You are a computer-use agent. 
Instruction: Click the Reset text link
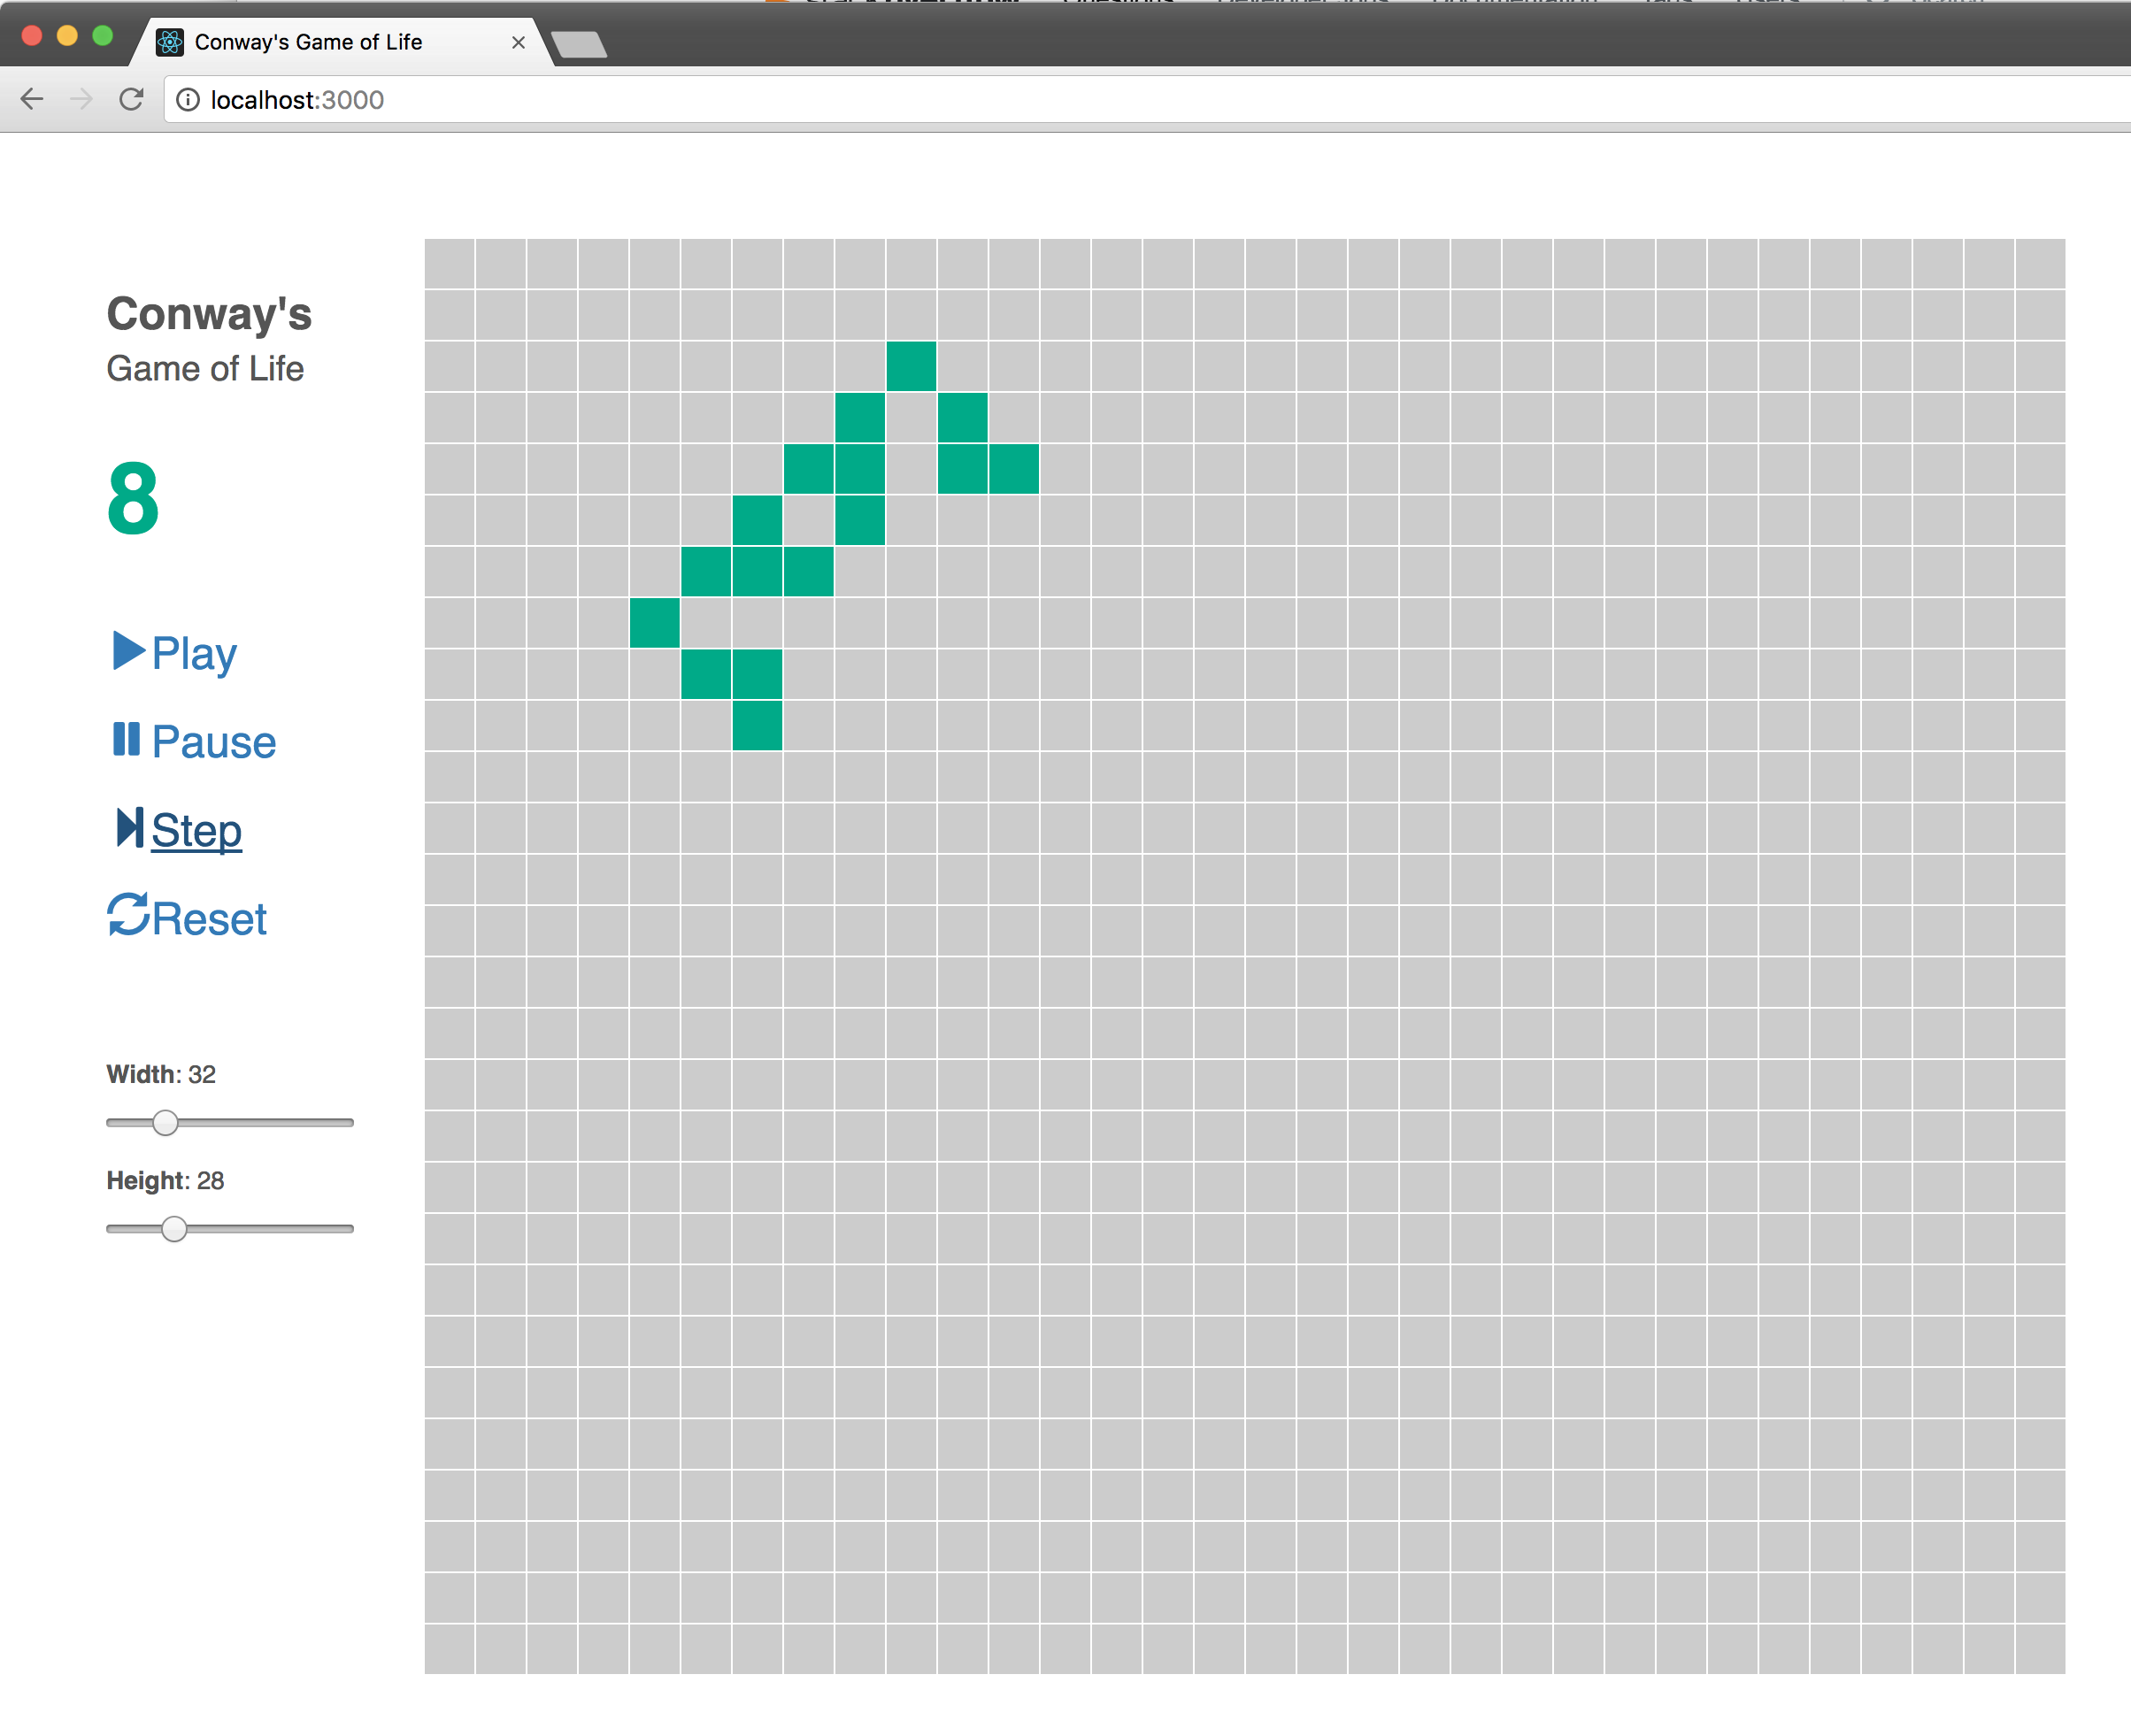[x=209, y=919]
